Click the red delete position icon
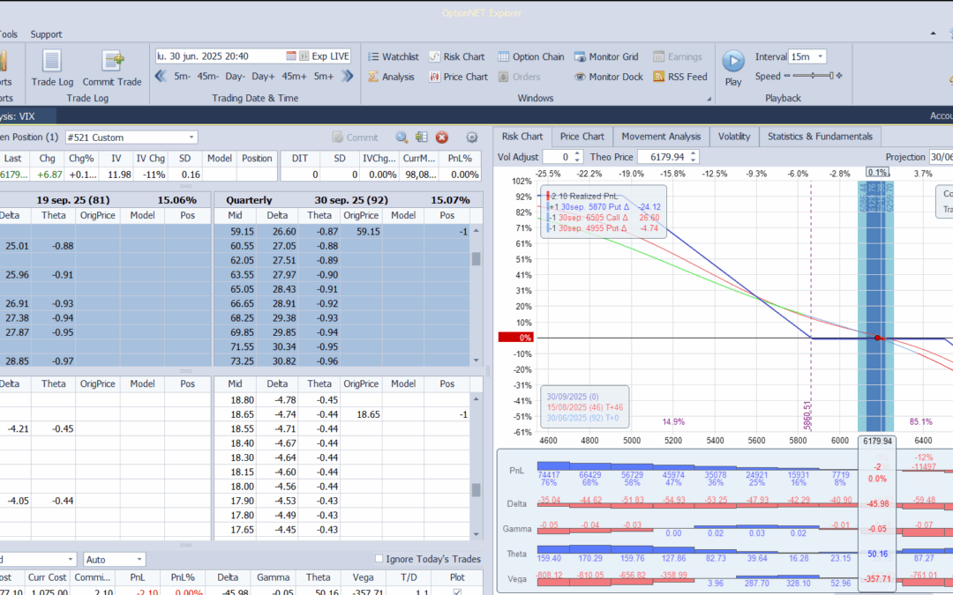The image size is (953, 595). pos(442,138)
